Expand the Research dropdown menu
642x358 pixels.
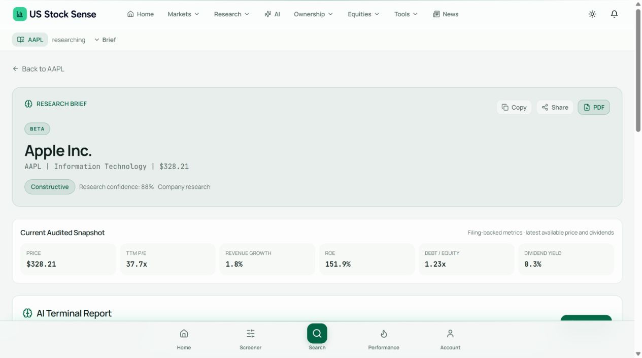click(231, 14)
